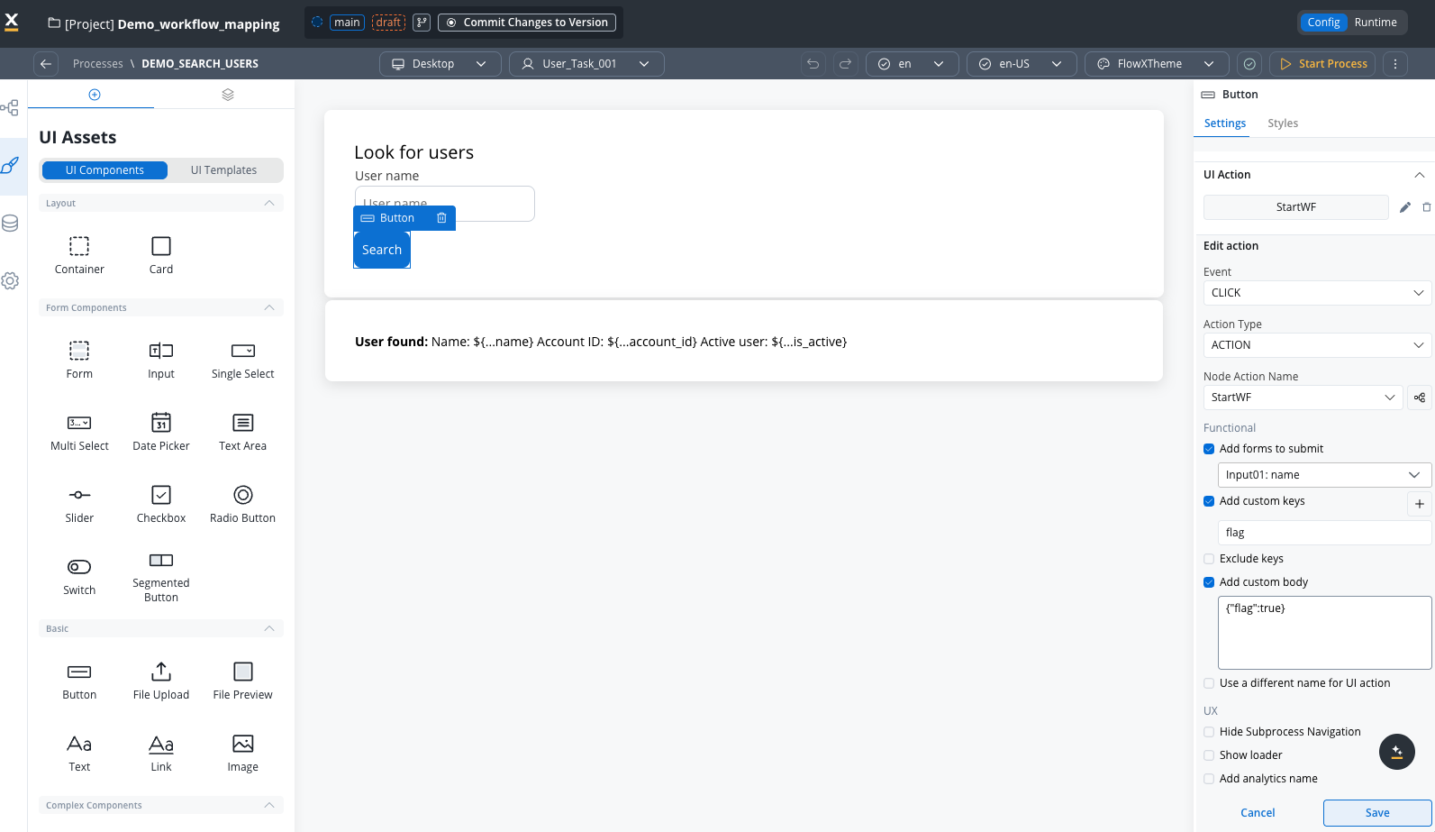Switch to the UI Templates tab
1435x832 pixels.
point(223,170)
